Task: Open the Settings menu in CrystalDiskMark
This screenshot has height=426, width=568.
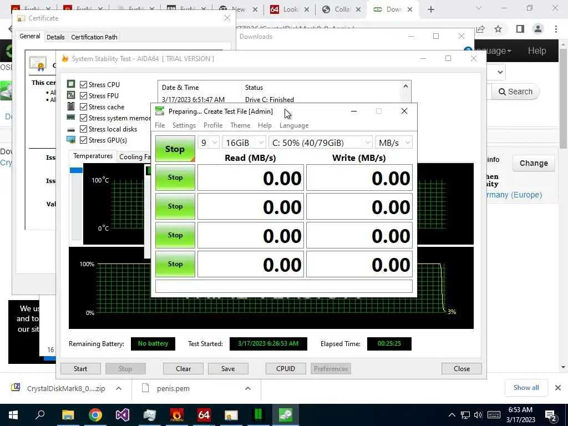Action: tap(184, 125)
